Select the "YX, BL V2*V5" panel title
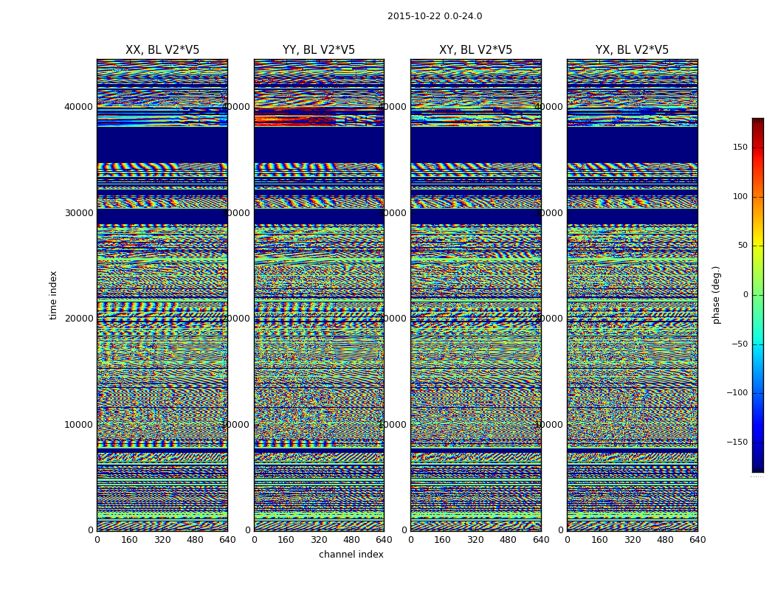The width and height of the screenshot is (775, 590). tap(632, 50)
